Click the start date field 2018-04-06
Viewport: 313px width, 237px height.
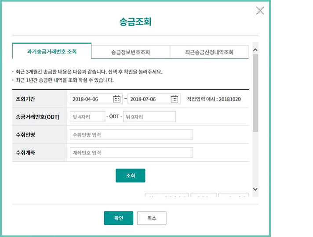[x=91, y=99]
